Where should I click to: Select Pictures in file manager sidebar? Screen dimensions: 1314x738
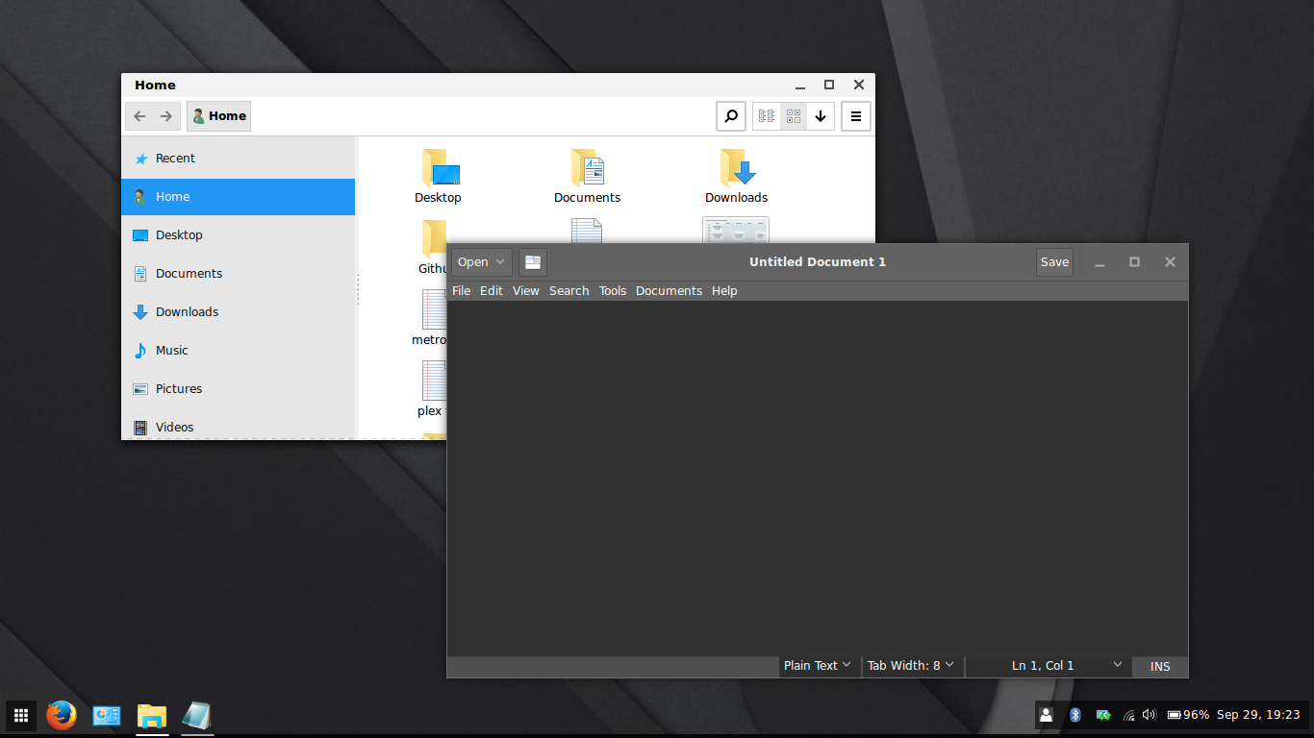pyautogui.click(x=239, y=389)
